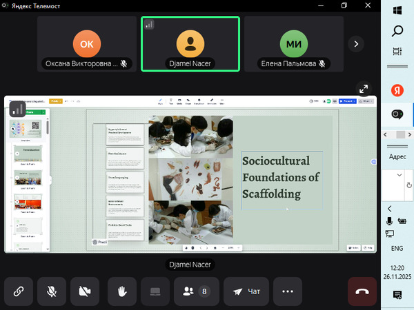Copy the meeting invite link
This screenshot has height=310, width=414.
19,291
